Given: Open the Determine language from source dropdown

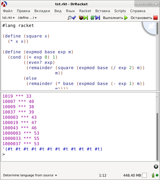Looking at the screenshot, I should pos(30,175).
